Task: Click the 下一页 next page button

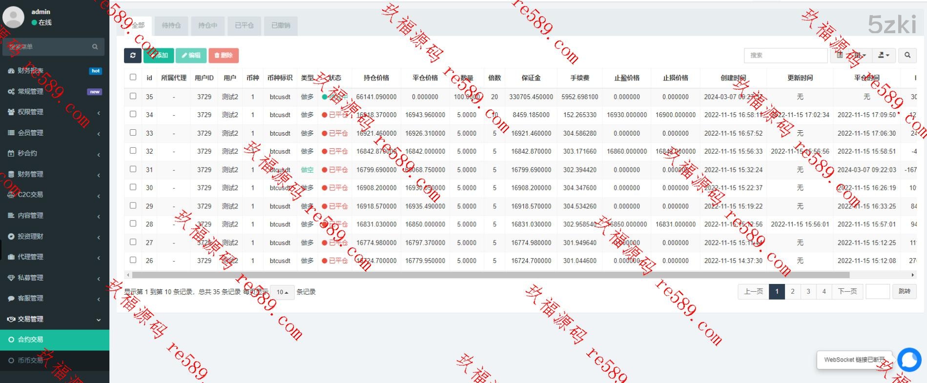Action: [847, 291]
